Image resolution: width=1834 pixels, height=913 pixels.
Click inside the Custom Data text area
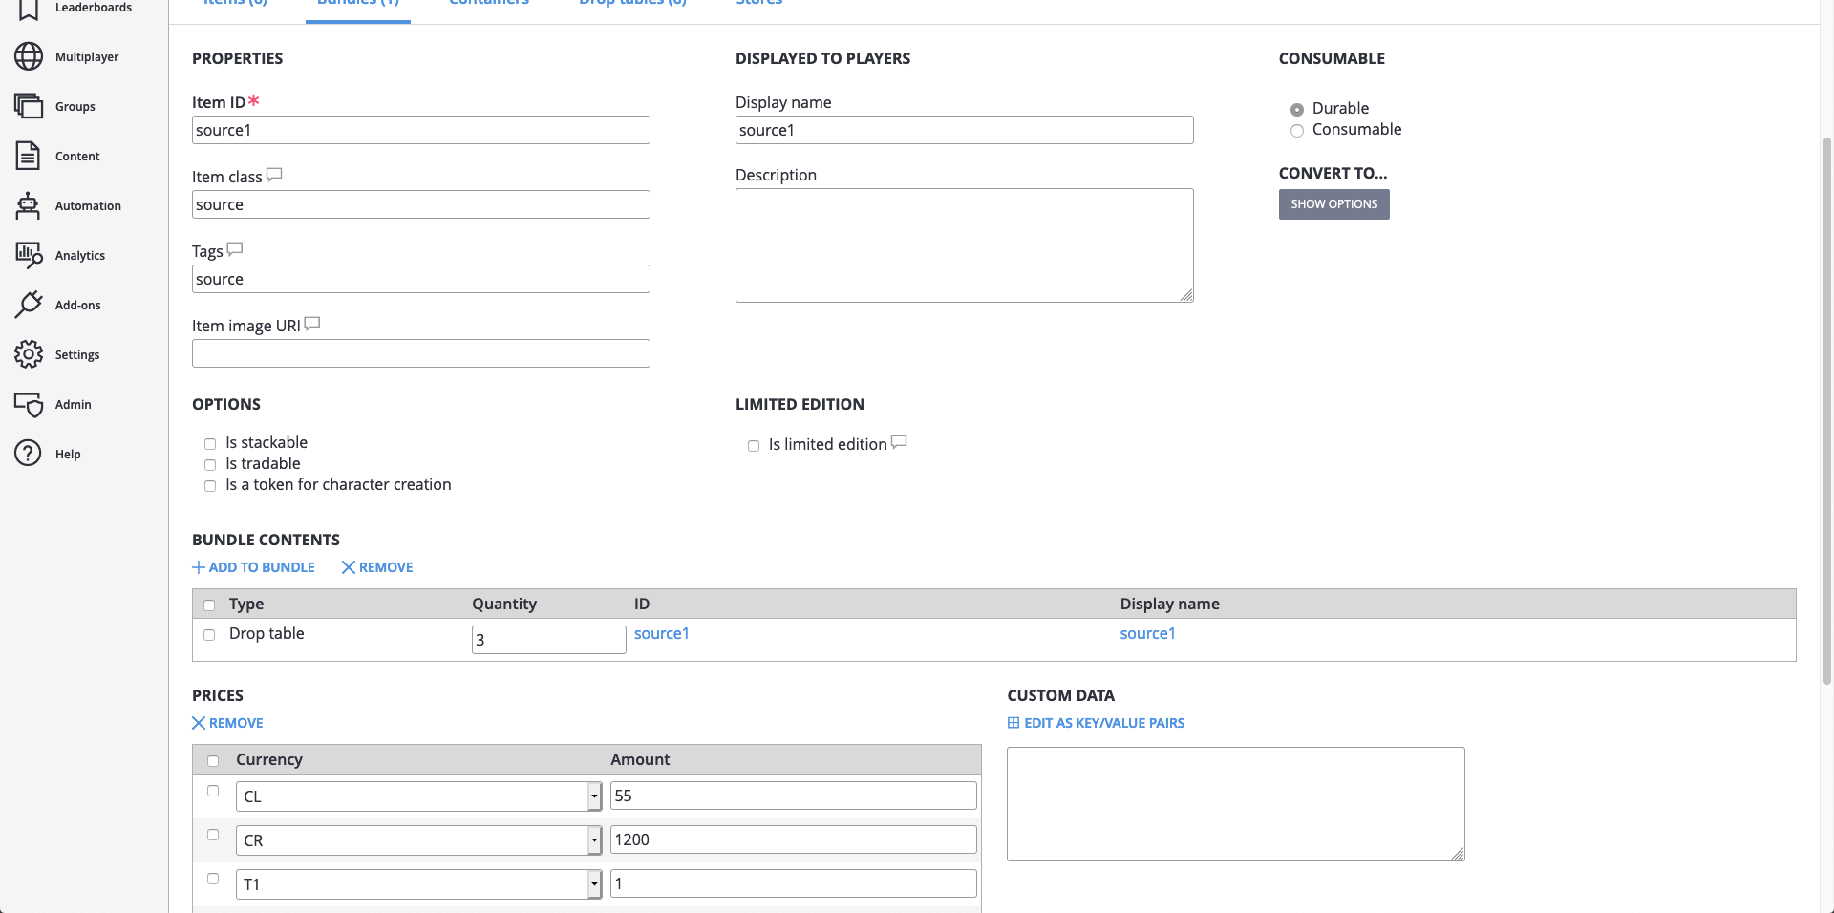click(1236, 804)
